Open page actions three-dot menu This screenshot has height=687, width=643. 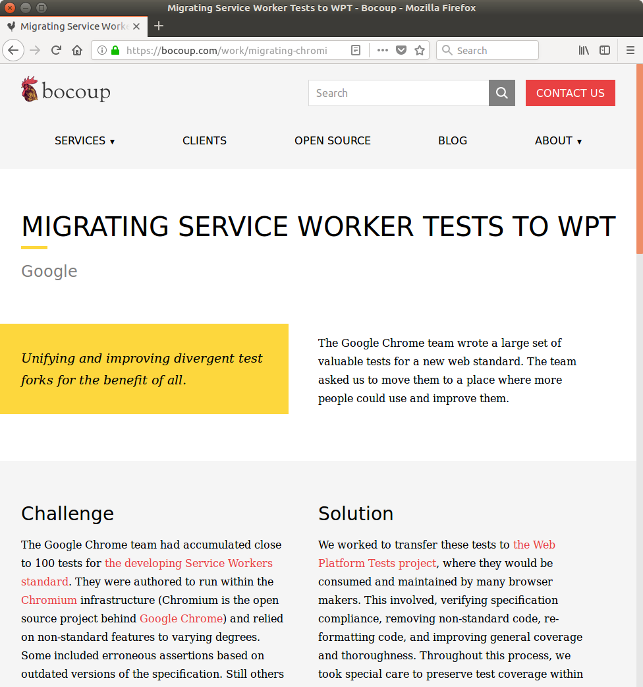[383, 50]
